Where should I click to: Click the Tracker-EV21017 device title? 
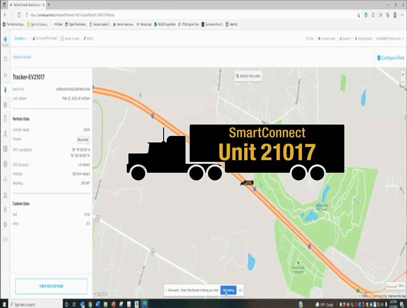pos(29,77)
